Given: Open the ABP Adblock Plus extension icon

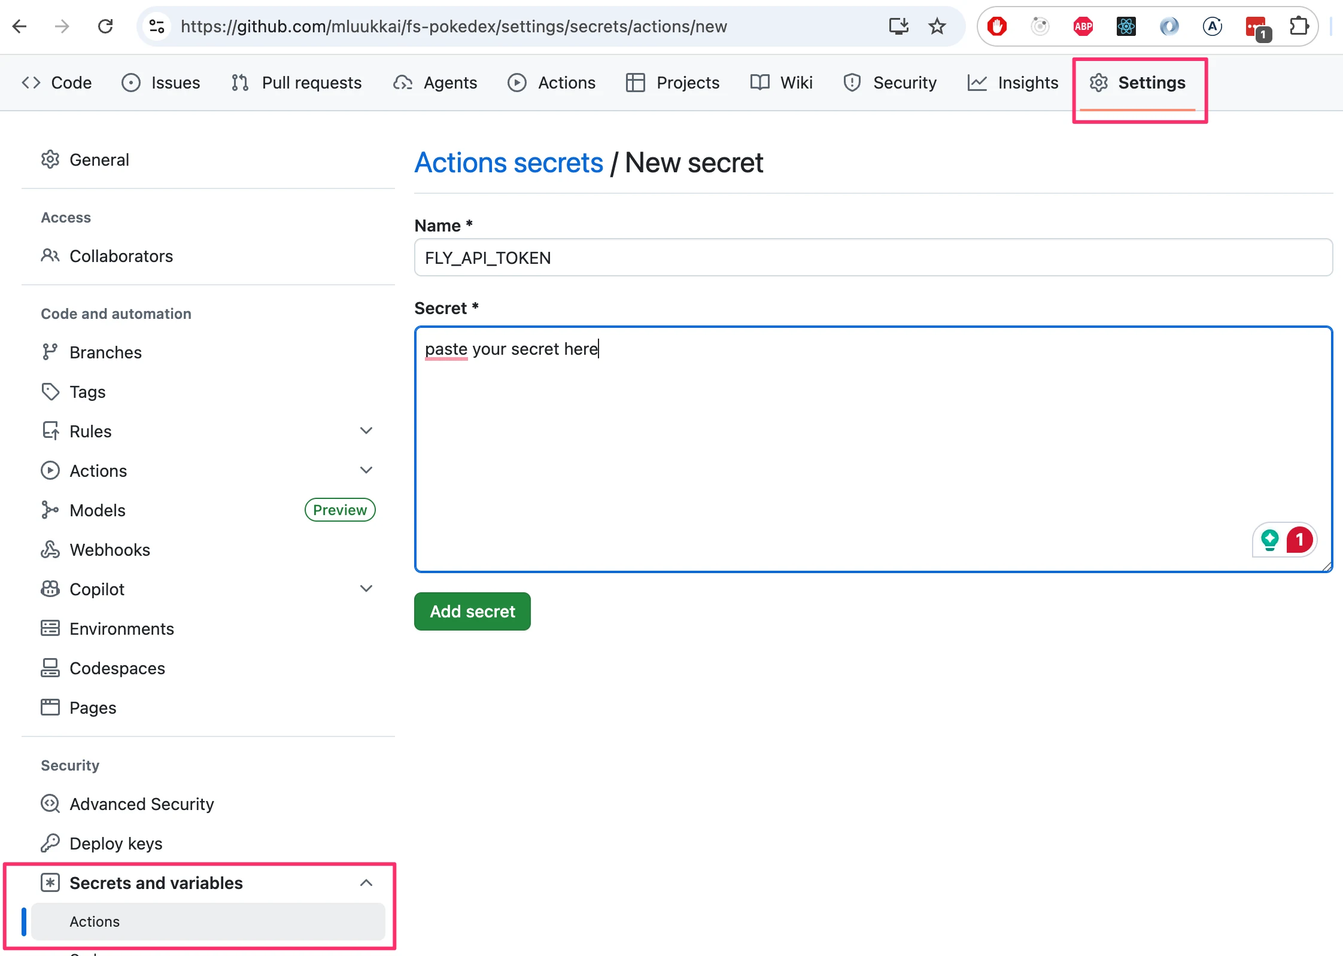Looking at the screenshot, I should 1083,26.
